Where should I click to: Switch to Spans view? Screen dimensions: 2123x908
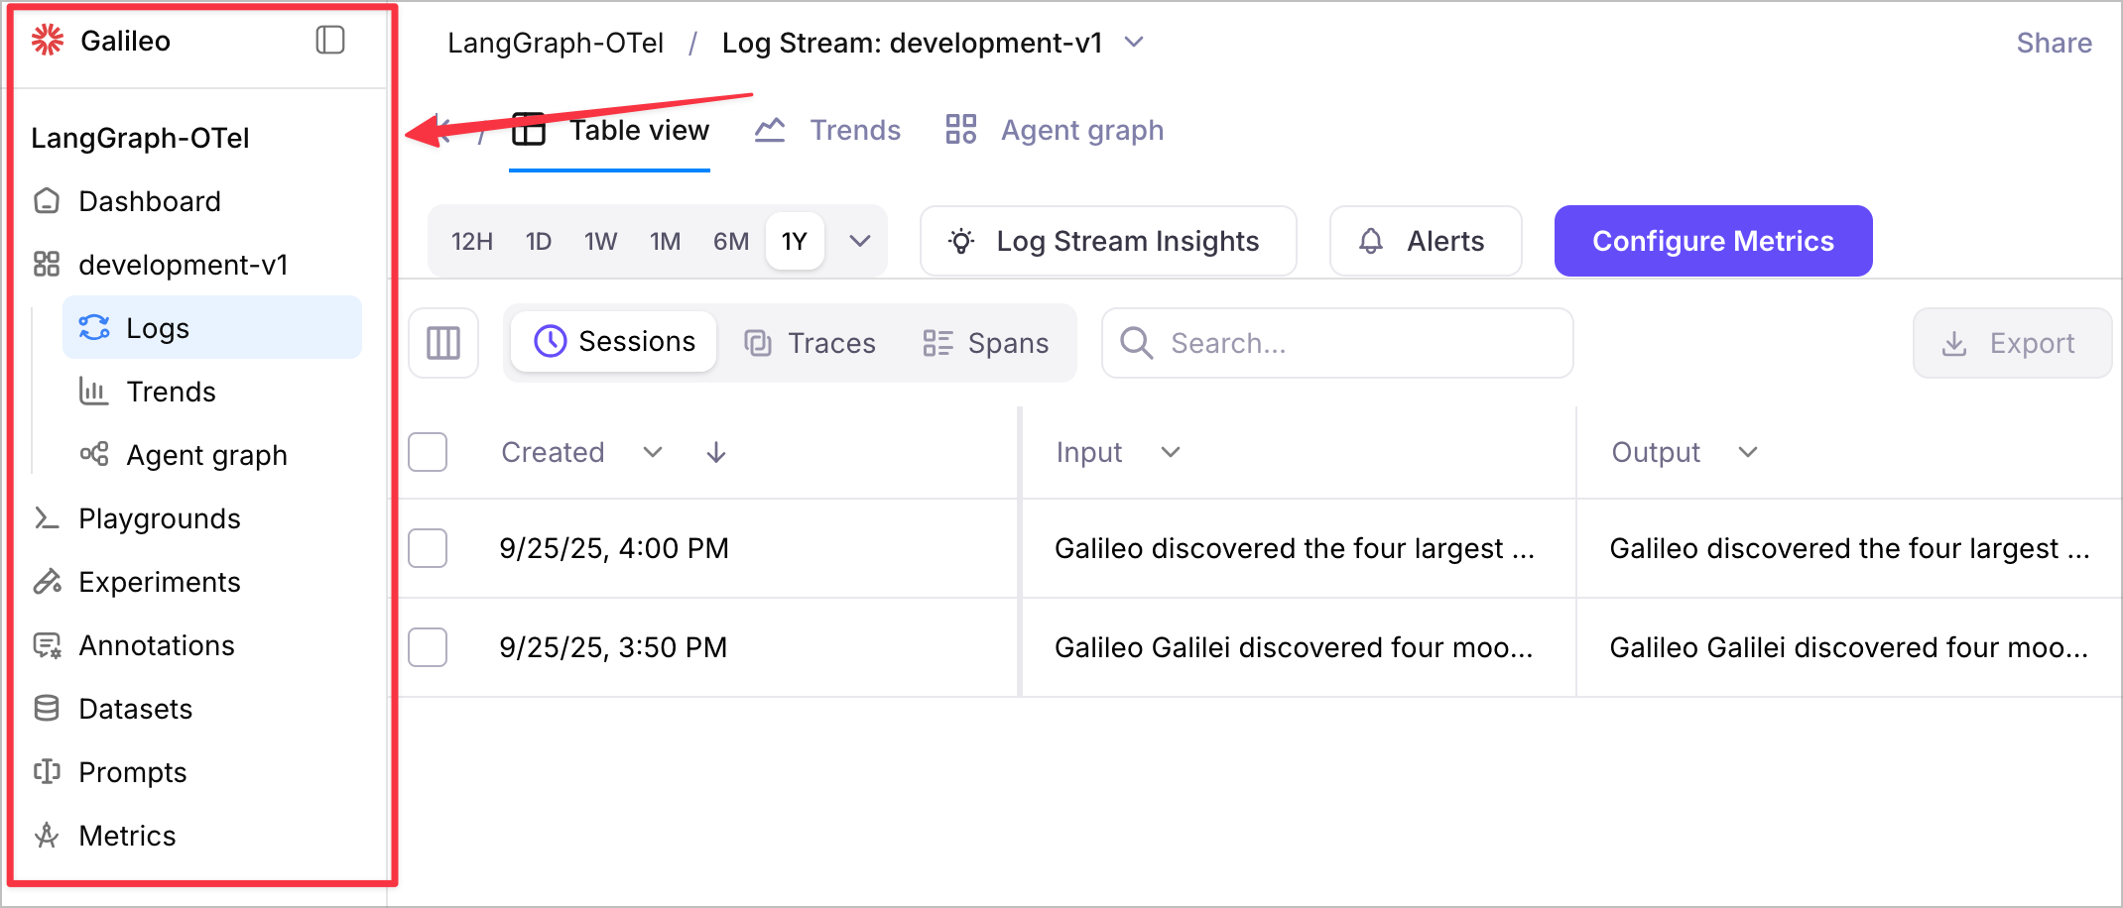(985, 343)
